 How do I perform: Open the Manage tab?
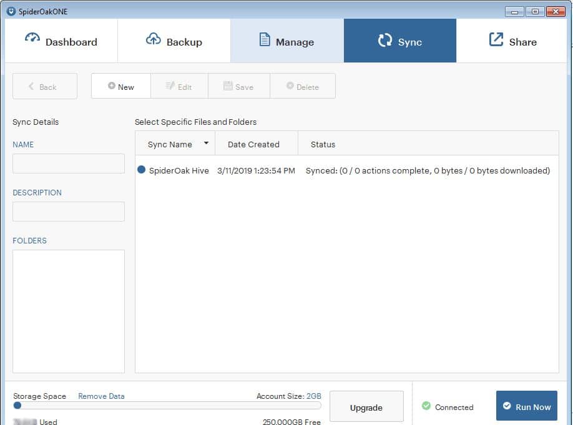(287, 41)
